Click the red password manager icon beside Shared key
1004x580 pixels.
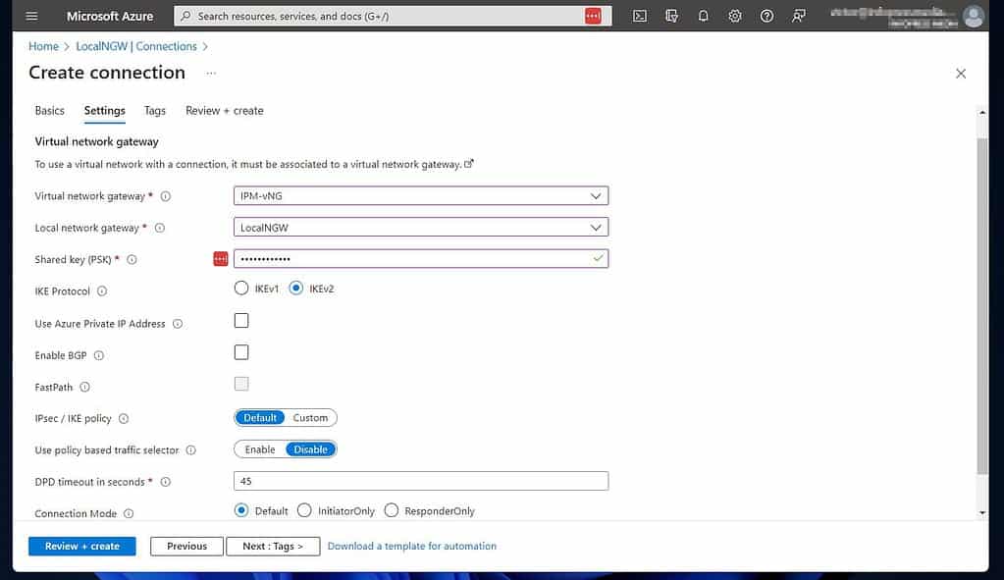[x=220, y=259]
